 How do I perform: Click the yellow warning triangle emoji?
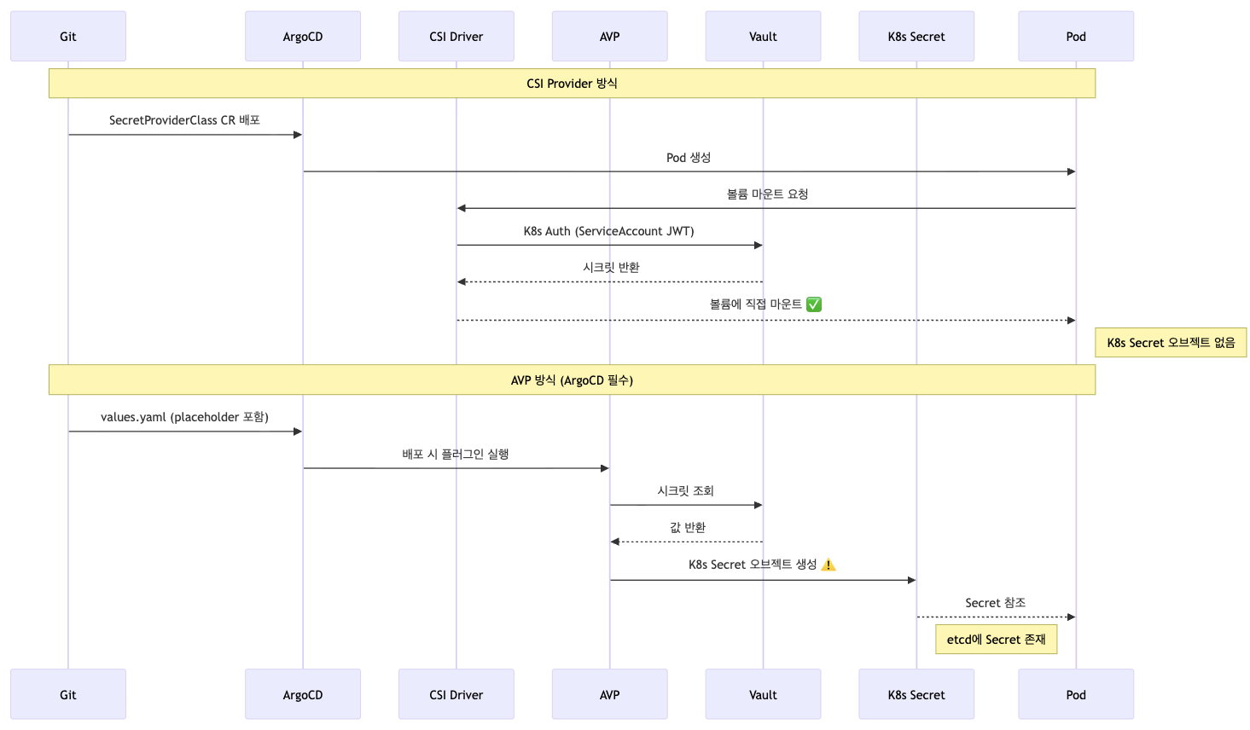828,565
